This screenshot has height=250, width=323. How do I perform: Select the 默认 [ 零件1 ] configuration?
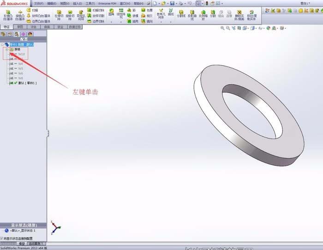click(x=23, y=83)
